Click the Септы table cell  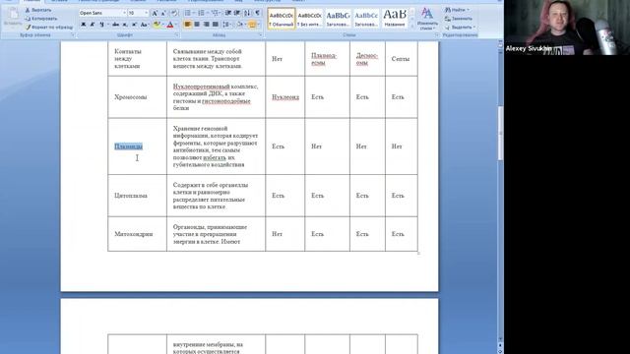(401, 59)
